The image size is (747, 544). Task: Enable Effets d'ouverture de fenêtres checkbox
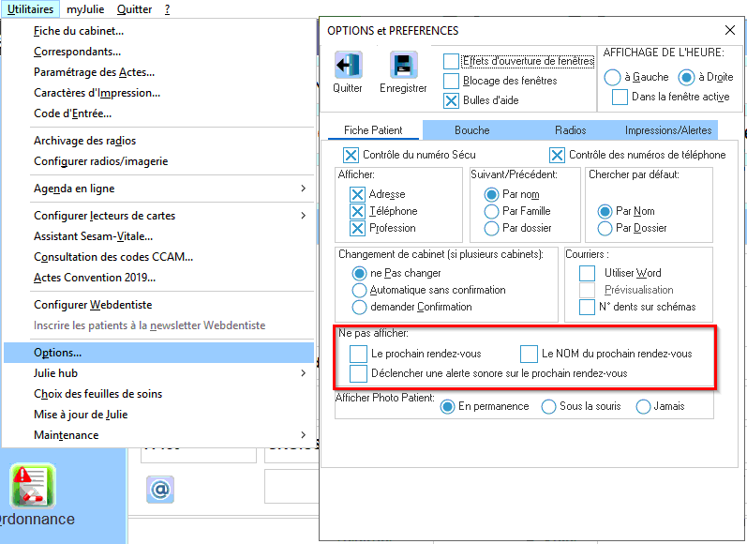pos(451,61)
